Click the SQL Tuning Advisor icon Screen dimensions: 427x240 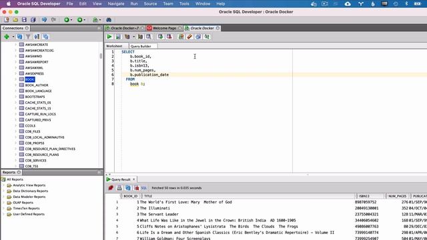point(149,37)
